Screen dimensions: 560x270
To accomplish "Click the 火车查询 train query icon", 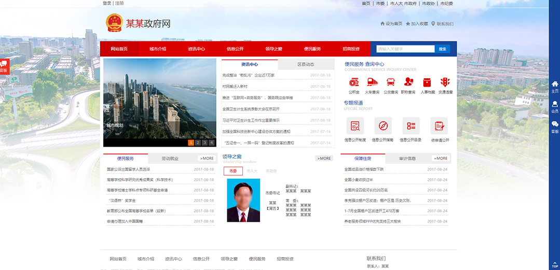I will tap(372, 82).
